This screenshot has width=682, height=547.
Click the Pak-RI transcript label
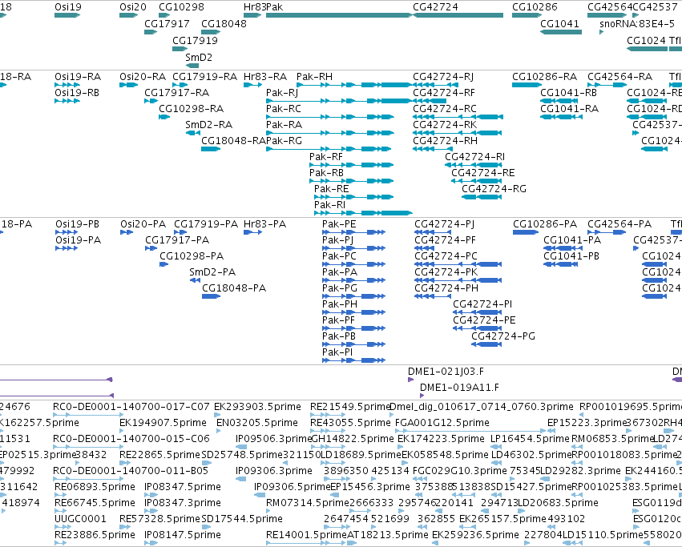click(x=329, y=205)
